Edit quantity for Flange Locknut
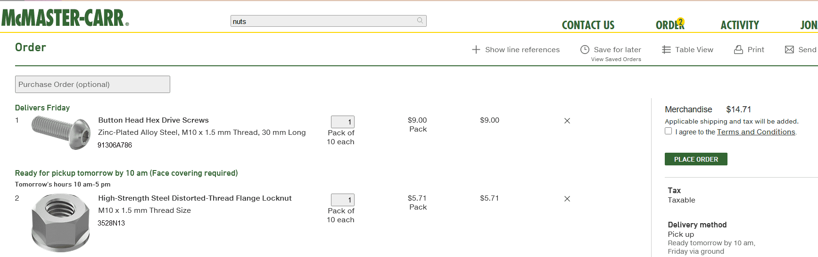The image size is (818, 257). [343, 200]
